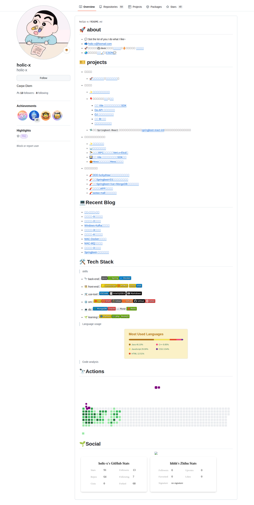Click the Python learning badge

105,316
